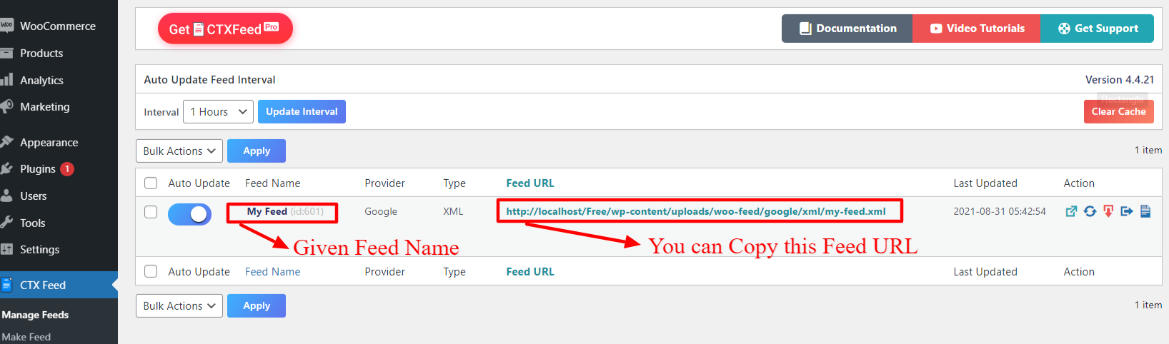
Task: Open the Interval 1 Hours dropdown
Action: 218,111
